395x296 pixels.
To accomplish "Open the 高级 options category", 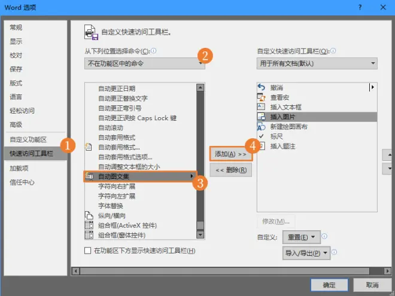I will (x=35, y=124).
